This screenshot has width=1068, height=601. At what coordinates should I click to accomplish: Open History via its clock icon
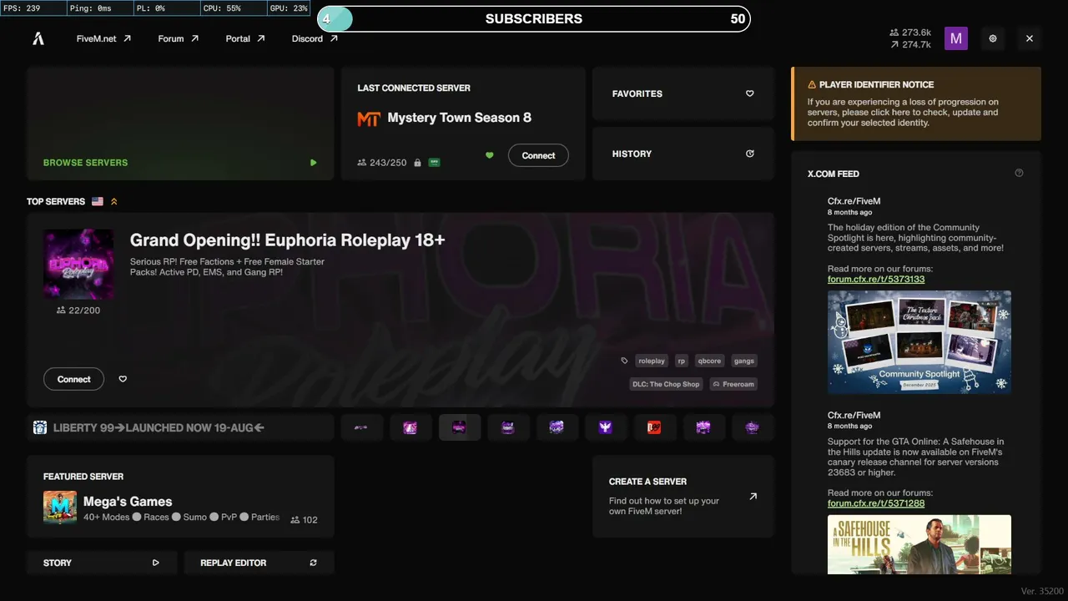[750, 154]
